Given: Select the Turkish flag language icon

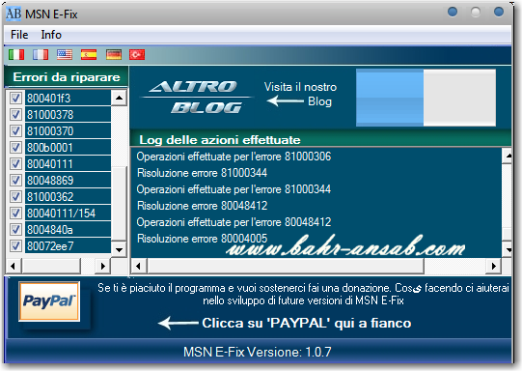Looking at the screenshot, I should coord(137,55).
